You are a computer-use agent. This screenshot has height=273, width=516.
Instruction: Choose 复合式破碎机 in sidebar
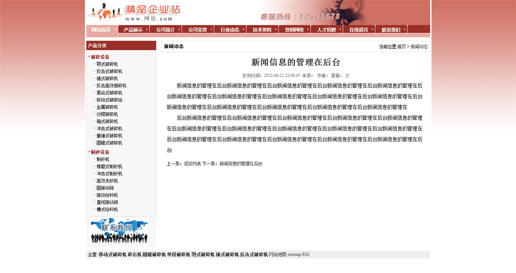pyautogui.click(x=109, y=93)
